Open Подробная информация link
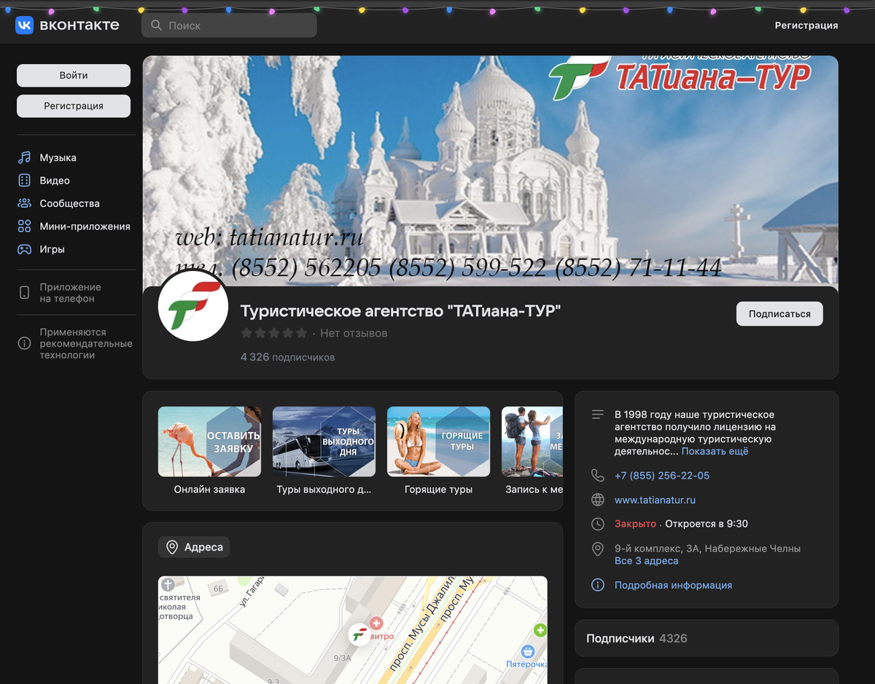The width and height of the screenshot is (875, 684). pos(673,585)
